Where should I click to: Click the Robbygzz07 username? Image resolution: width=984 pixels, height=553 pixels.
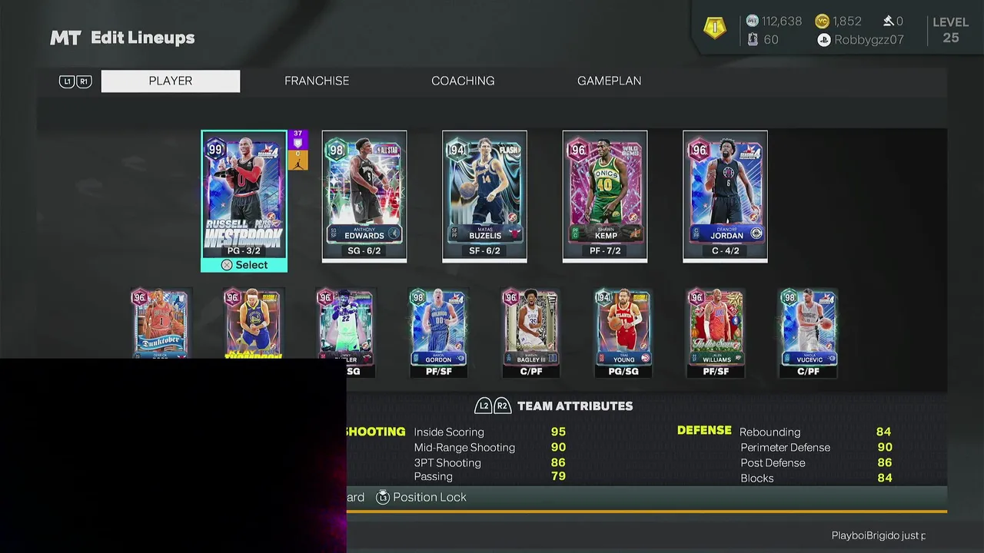tap(869, 40)
